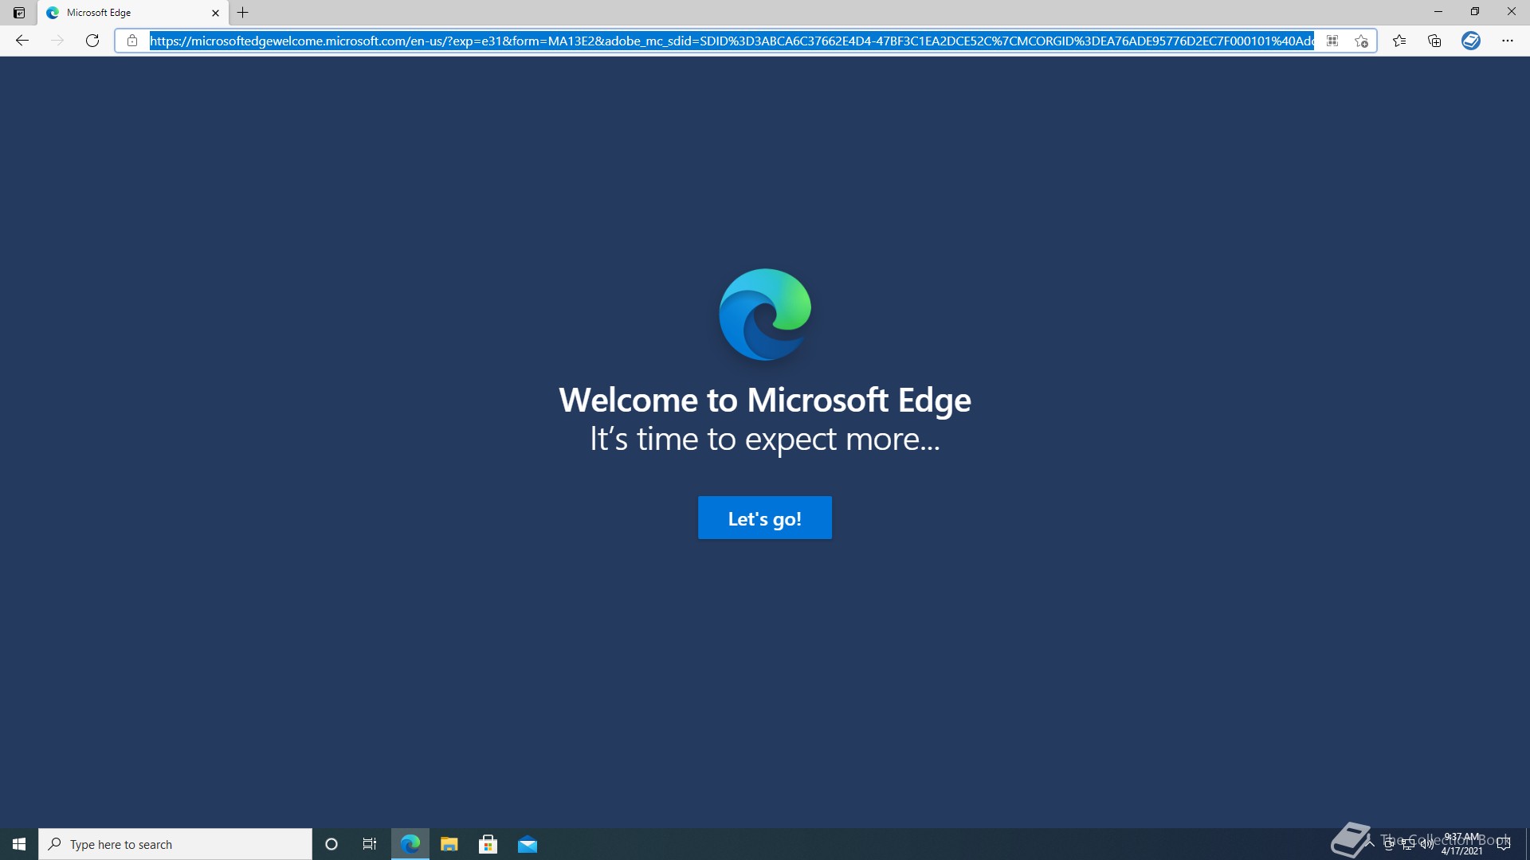Open Task View
Screen dimensions: 1530x860
[x=370, y=844]
